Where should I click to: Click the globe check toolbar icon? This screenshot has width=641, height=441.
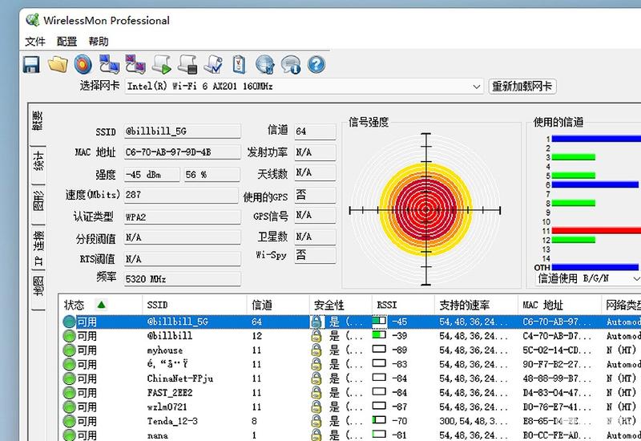(x=265, y=64)
